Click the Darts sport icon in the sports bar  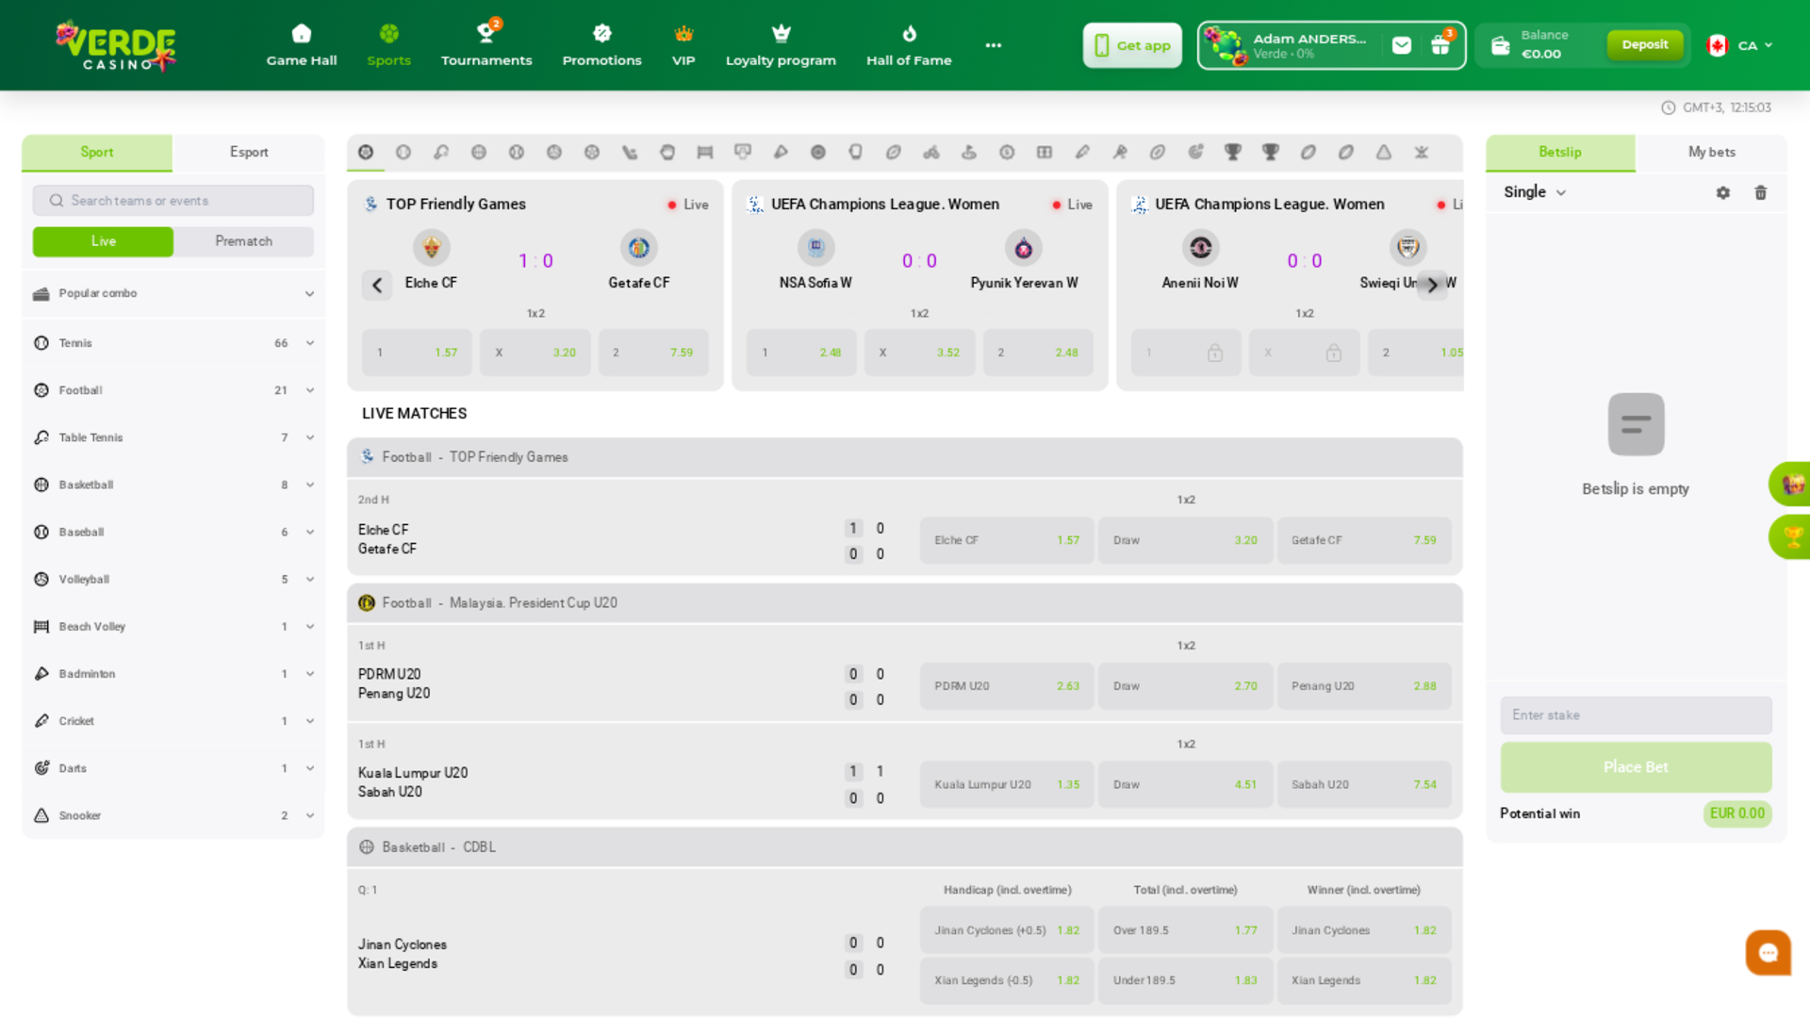(x=1193, y=152)
